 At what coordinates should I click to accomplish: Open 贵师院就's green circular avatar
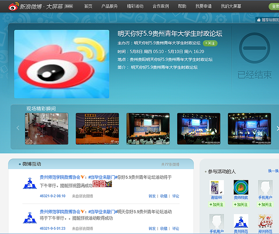241,187
